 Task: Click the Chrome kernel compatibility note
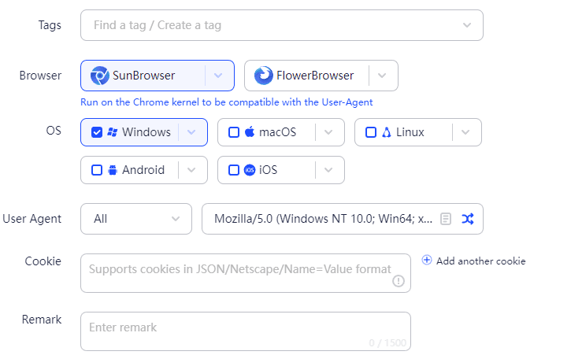pyautogui.click(x=227, y=102)
